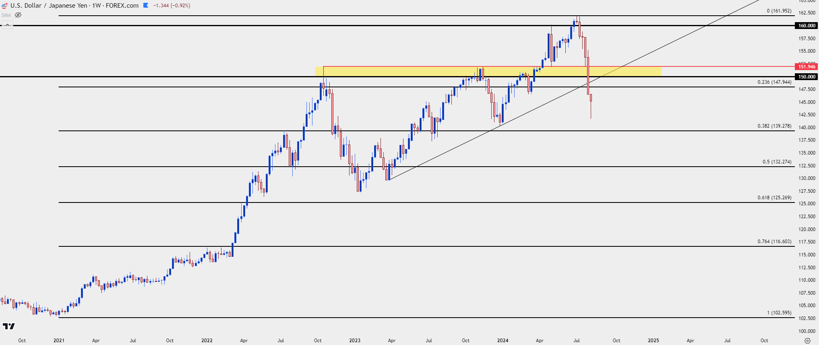Click the 0 (161.952) Fibonacci level label
Screen dimensions: 819x345
779,11
